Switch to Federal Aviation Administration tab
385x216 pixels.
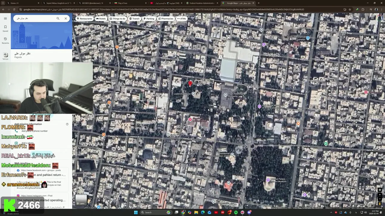point(202,3)
